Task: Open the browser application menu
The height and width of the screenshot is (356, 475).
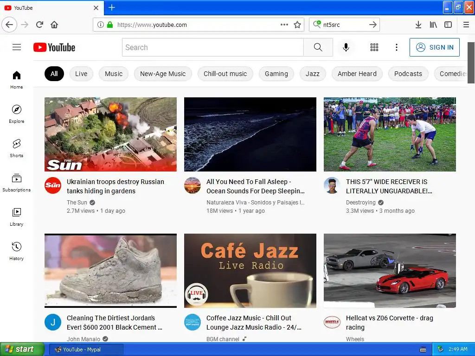Action: tap(466, 25)
